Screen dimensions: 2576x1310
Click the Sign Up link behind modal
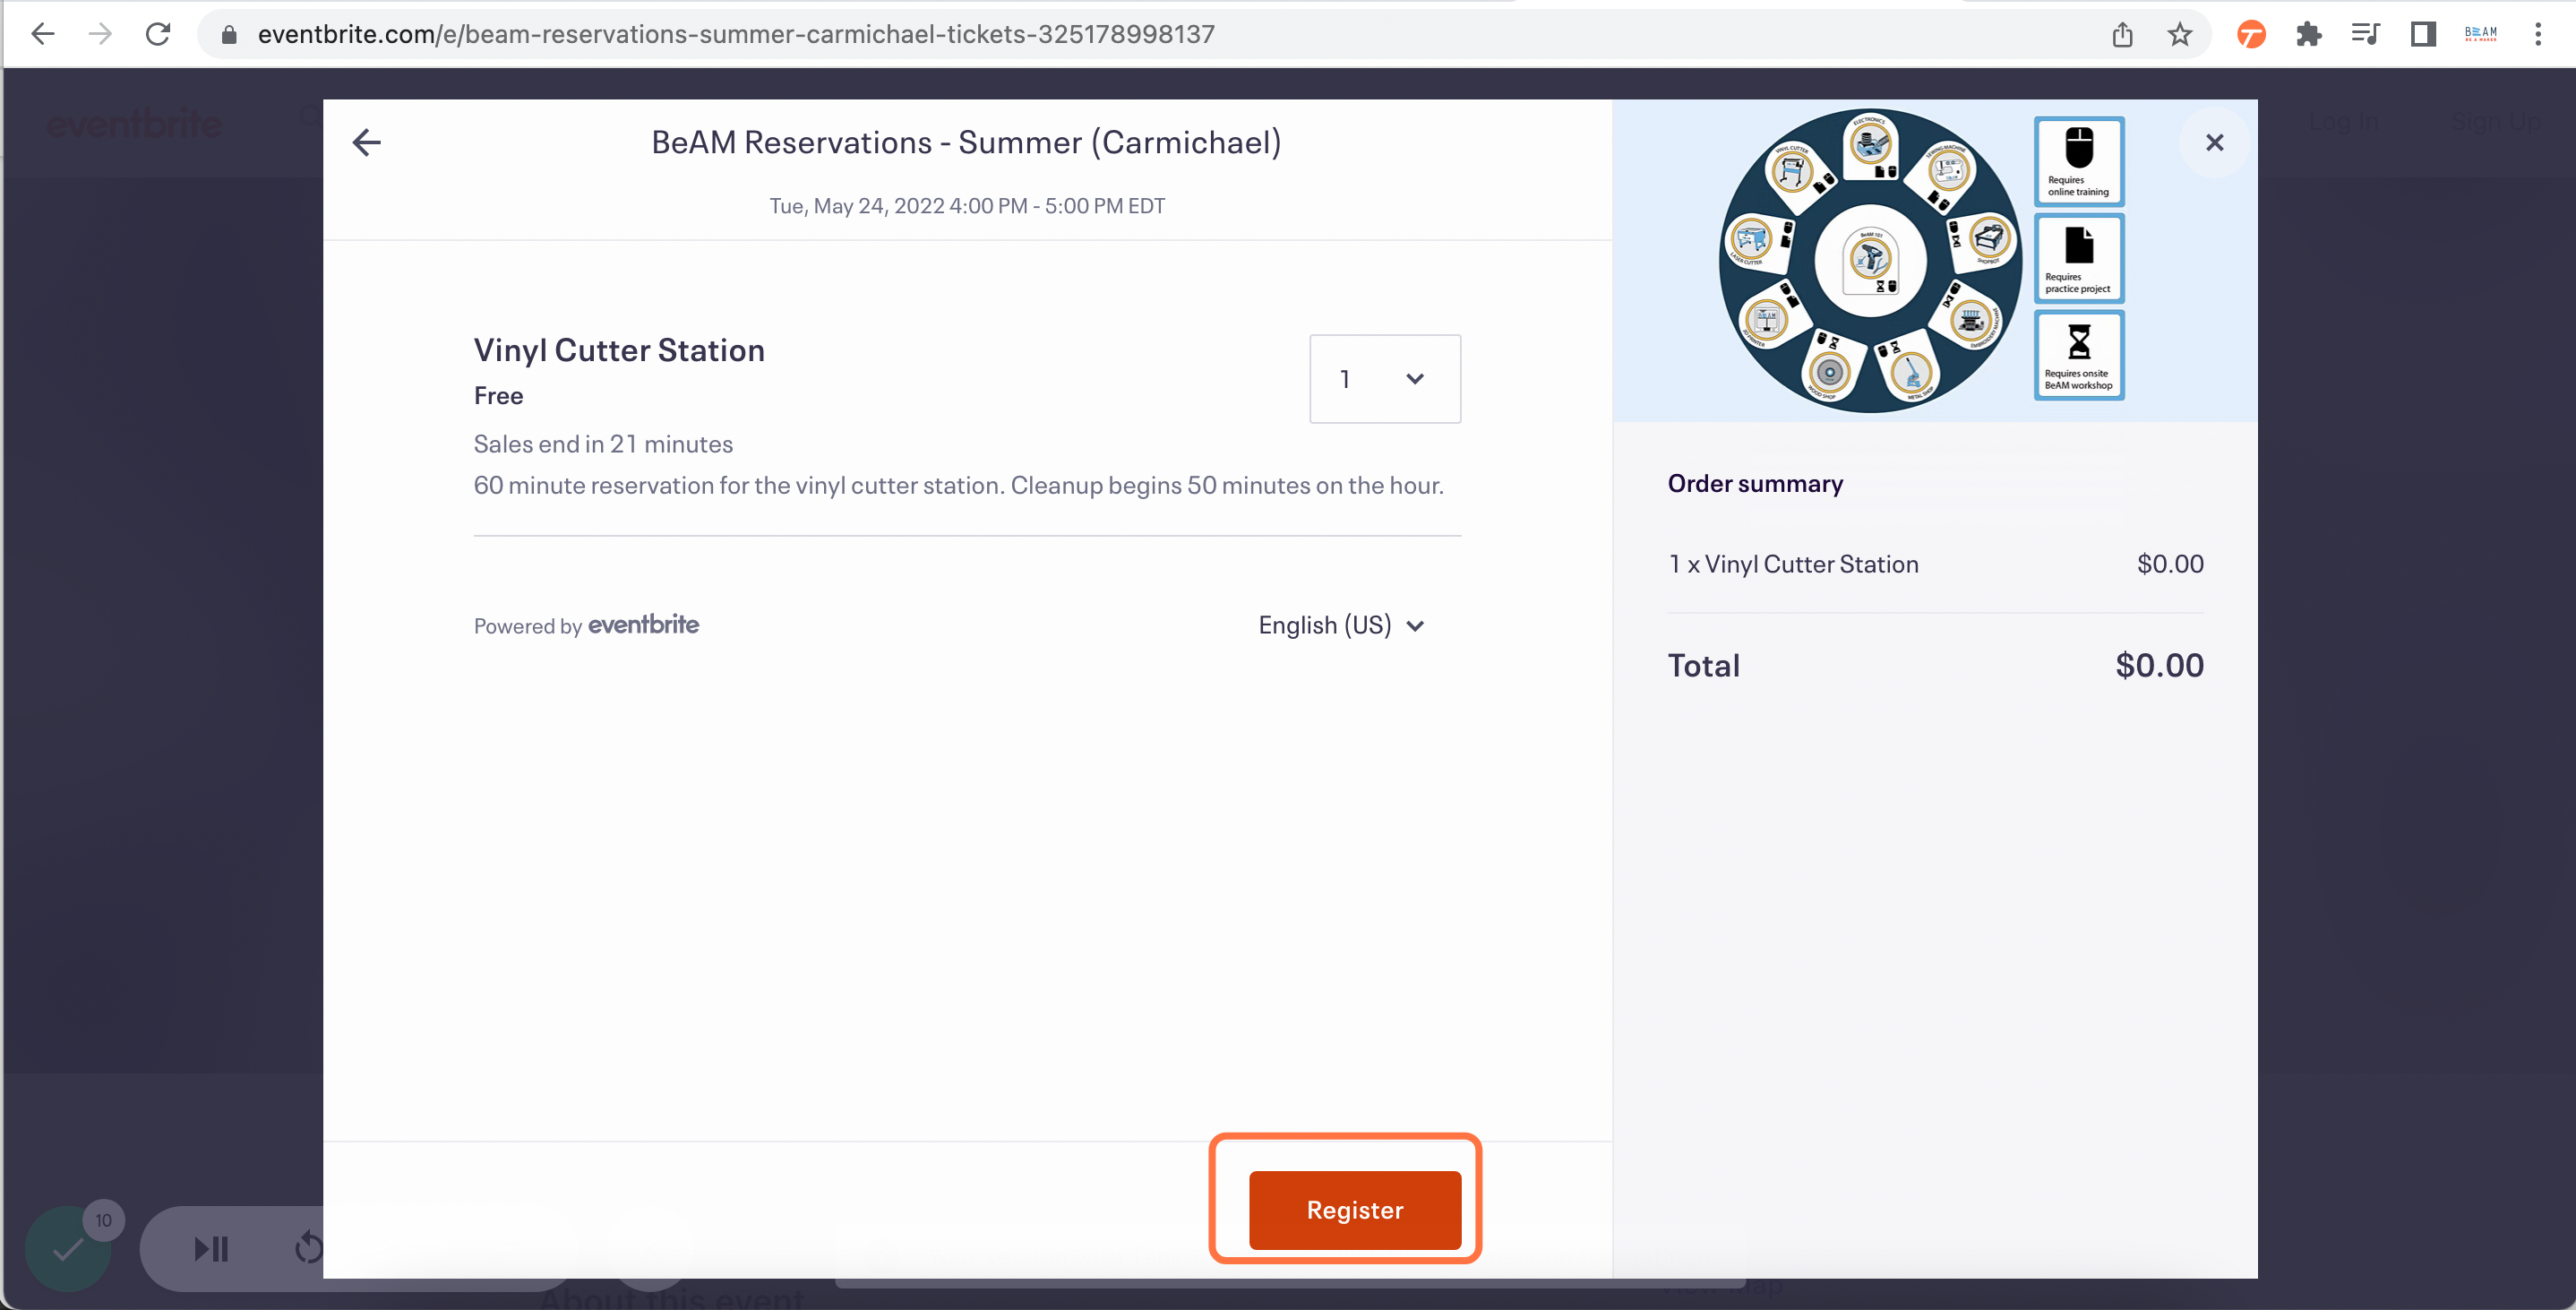pos(2496,122)
